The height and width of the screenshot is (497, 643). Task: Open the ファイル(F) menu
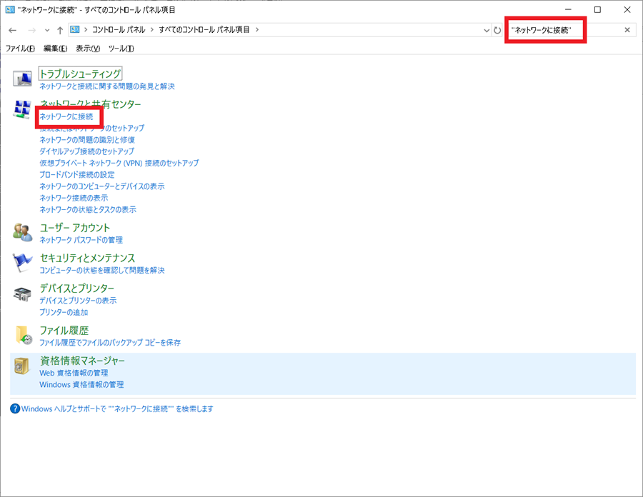point(20,49)
